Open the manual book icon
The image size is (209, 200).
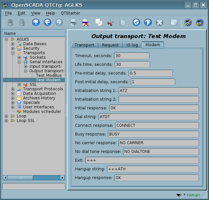pyautogui.click(x=174, y=23)
